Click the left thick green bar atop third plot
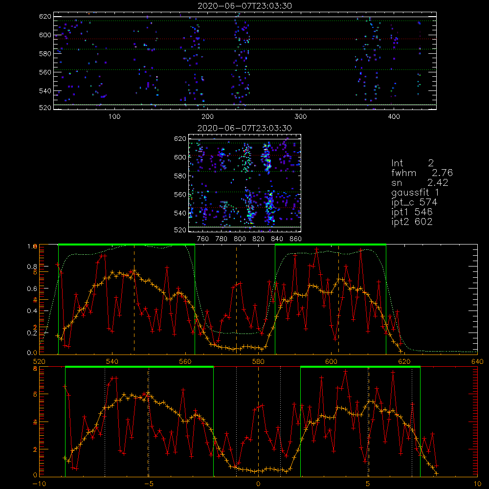 coord(127,244)
